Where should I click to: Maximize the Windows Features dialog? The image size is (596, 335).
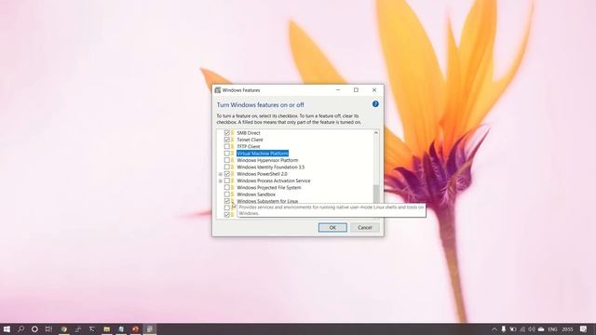(356, 90)
